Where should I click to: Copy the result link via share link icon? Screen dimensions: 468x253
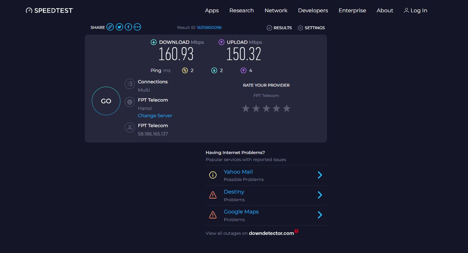click(110, 27)
